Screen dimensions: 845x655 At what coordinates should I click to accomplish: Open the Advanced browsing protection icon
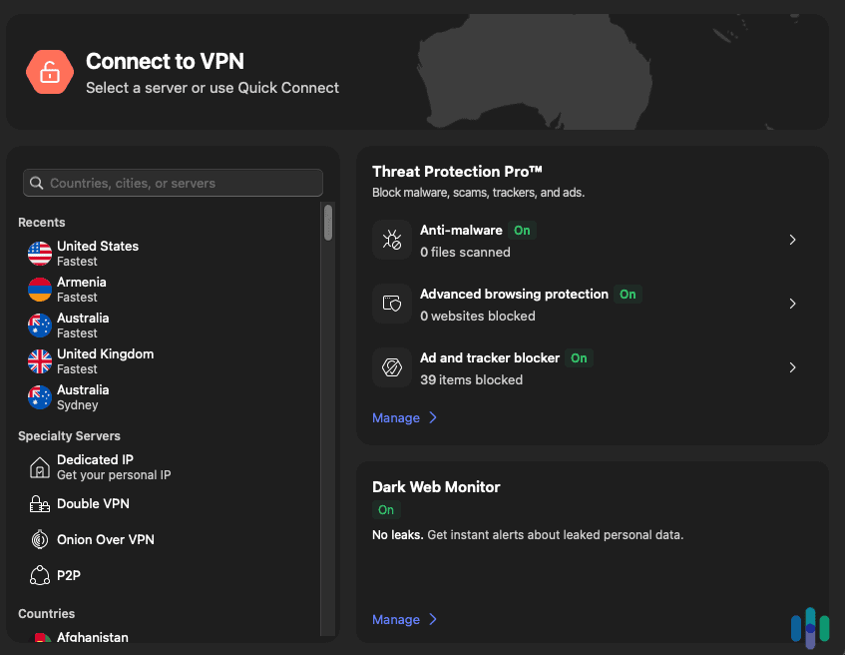tap(391, 304)
